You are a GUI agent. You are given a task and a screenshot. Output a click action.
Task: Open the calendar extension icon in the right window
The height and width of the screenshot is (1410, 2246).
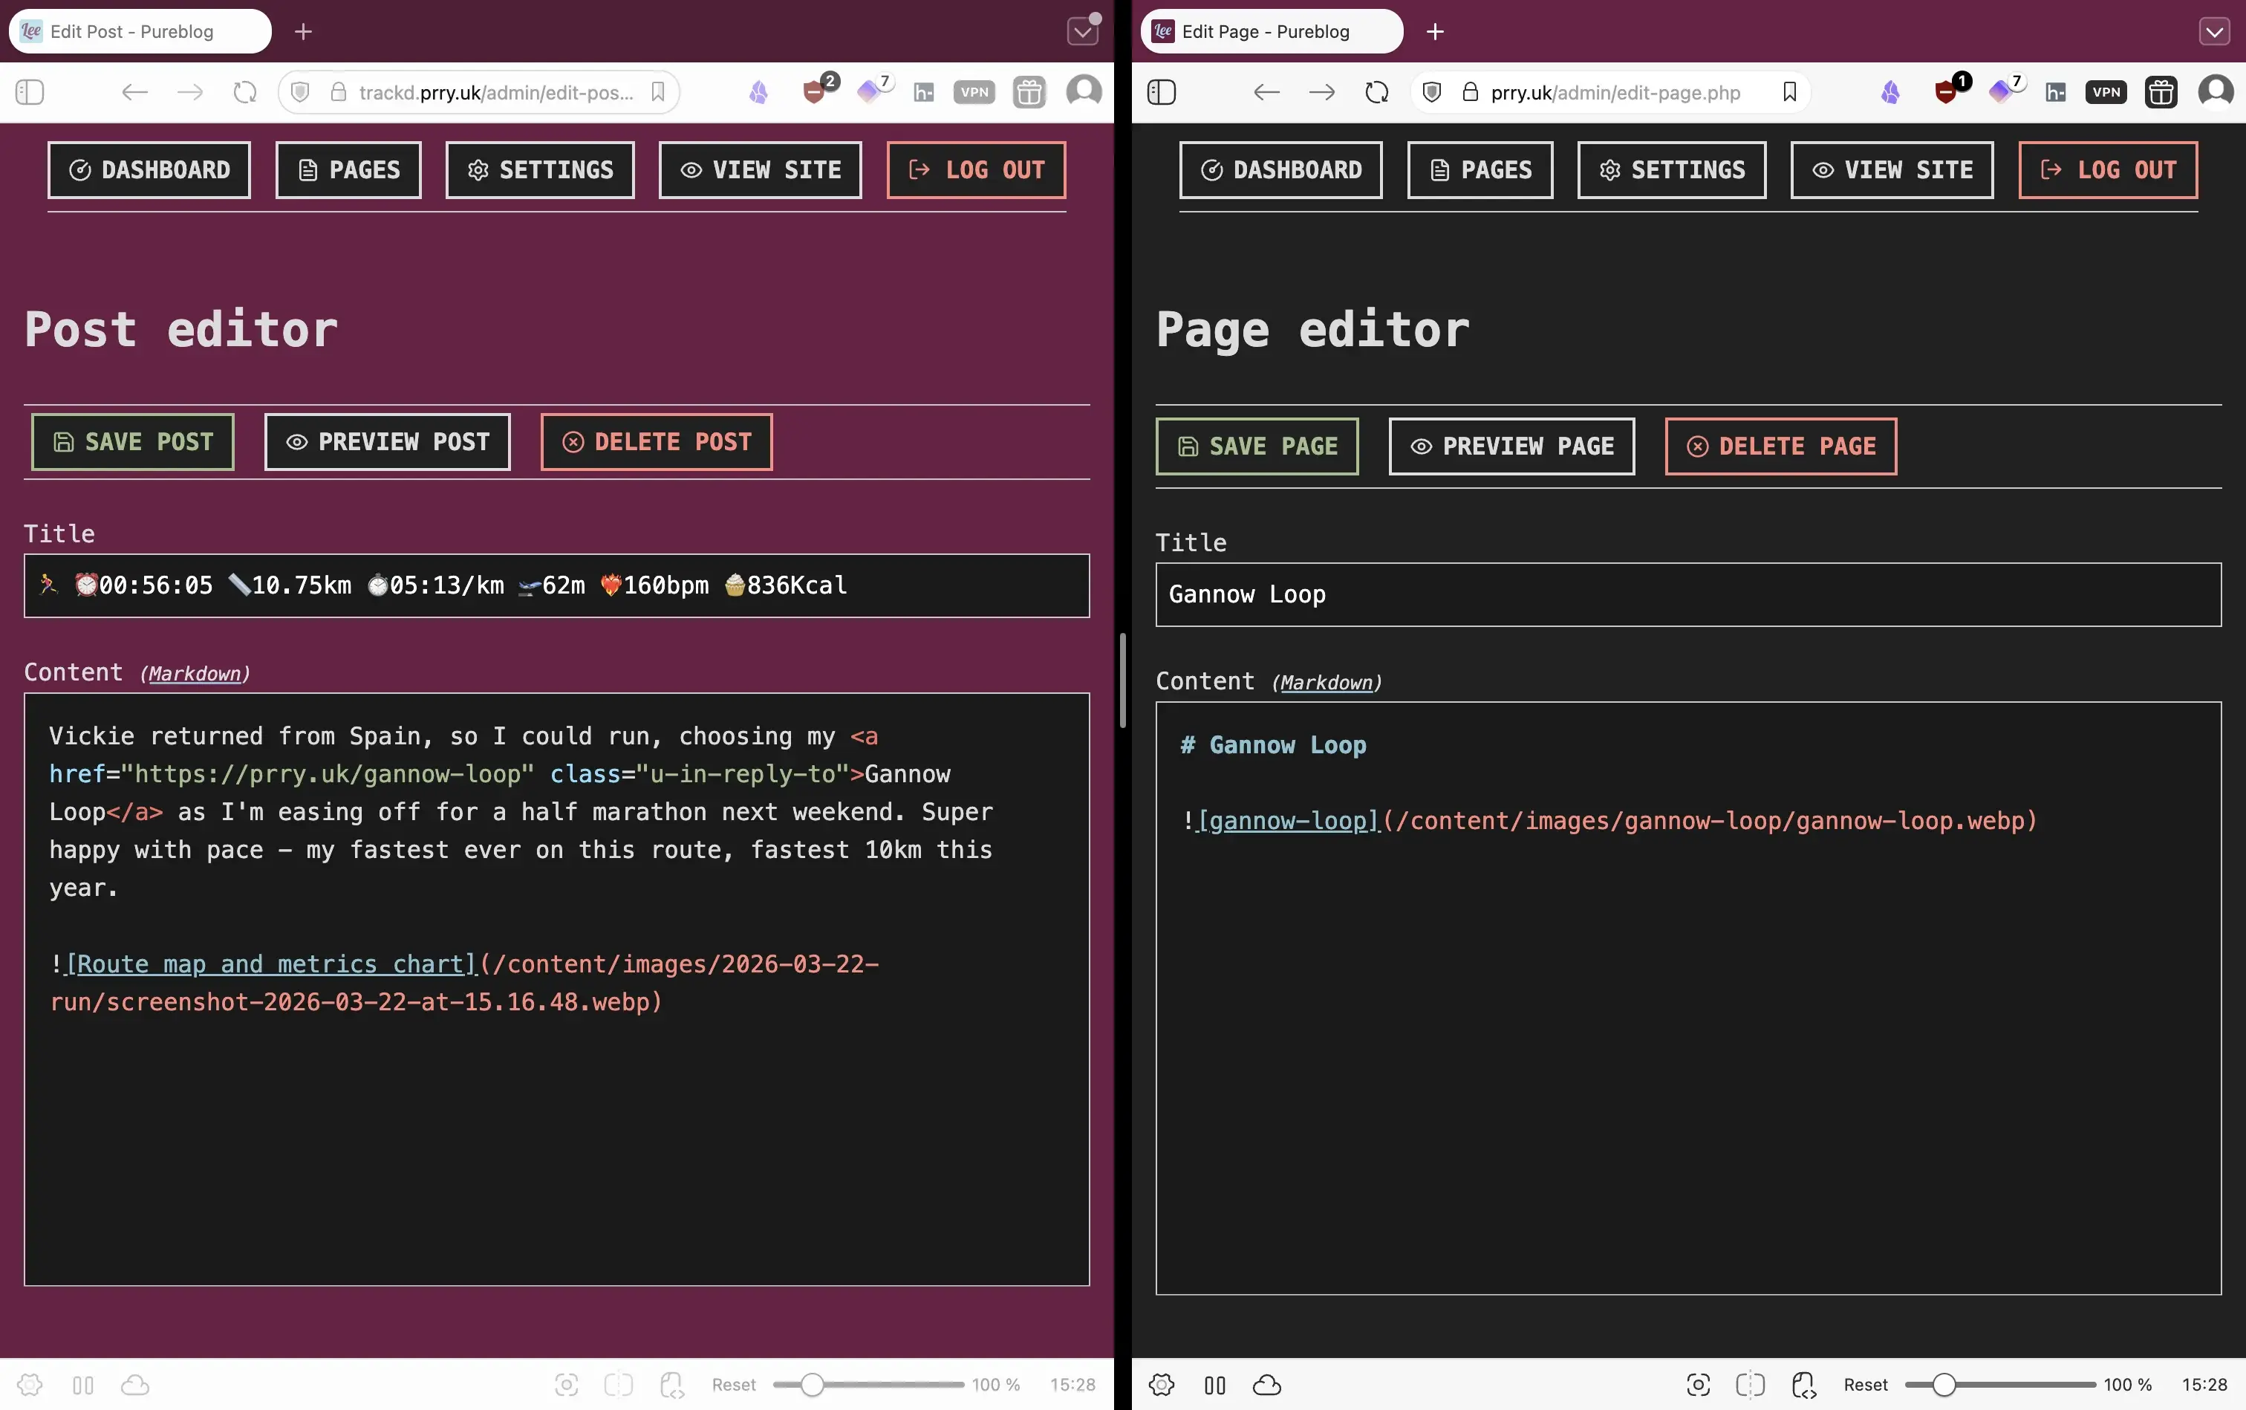click(2161, 92)
